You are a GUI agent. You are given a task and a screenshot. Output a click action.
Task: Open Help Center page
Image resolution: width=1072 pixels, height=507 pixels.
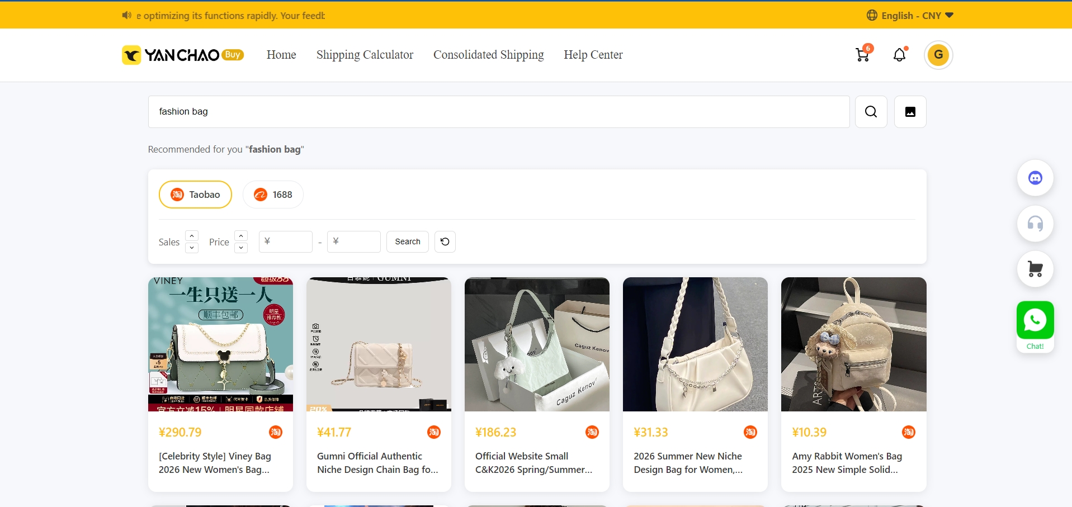(593, 55)
